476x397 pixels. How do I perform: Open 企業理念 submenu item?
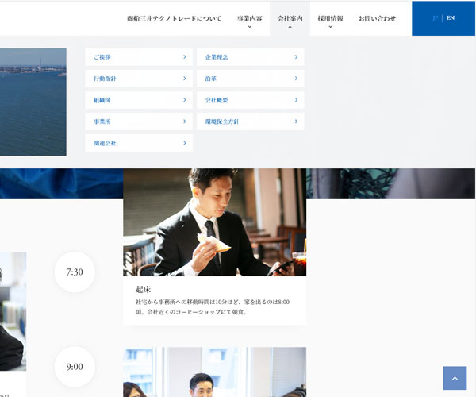(251, 57)
